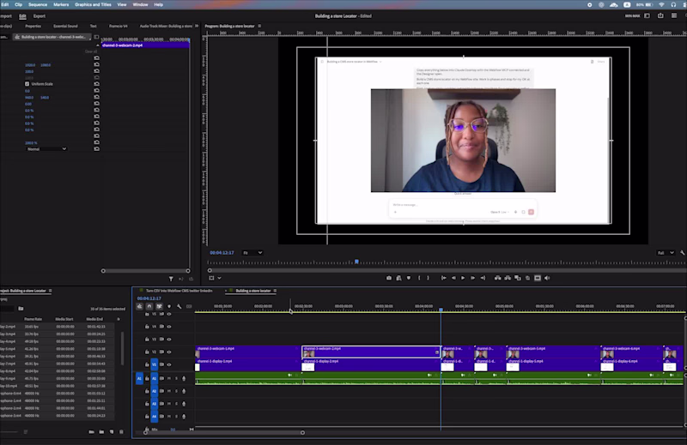Click the Play button in Program monitor
The image size is (687, 445).
tap(463, 278)
